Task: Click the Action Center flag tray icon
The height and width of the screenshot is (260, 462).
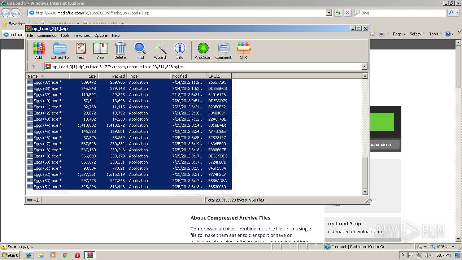Action: point(410,255)
